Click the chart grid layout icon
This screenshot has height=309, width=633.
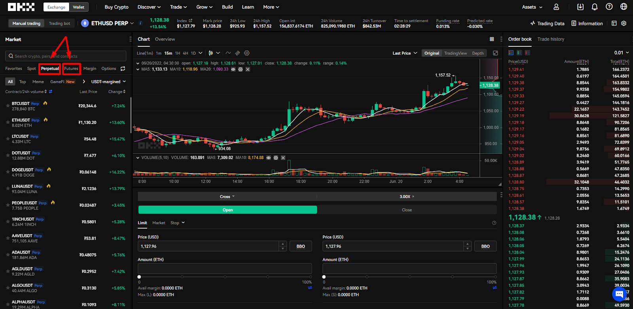(x=492, y=39)
